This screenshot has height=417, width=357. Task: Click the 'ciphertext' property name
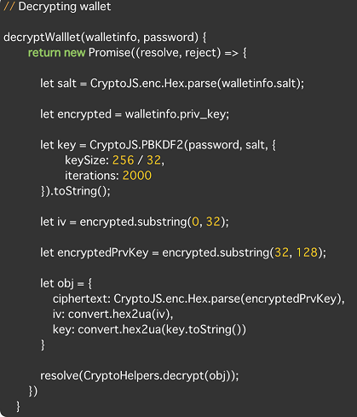coord(81,298)
